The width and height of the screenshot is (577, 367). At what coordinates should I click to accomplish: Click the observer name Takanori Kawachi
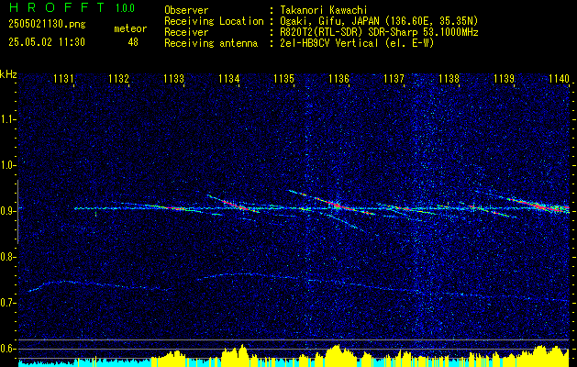(x=324, y=10)
